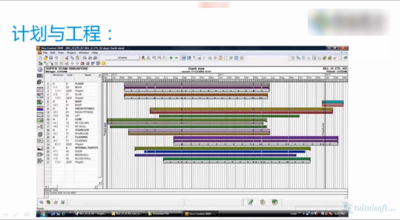Click the New document icon
Image resolution: width=400 pixels, height=220 pixels.
point(40,58)
